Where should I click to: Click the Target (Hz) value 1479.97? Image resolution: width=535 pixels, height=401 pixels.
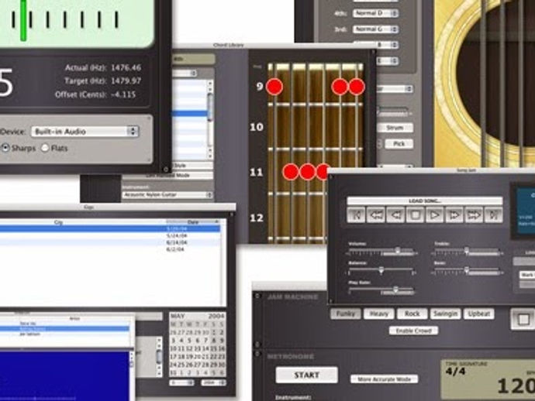126,81
